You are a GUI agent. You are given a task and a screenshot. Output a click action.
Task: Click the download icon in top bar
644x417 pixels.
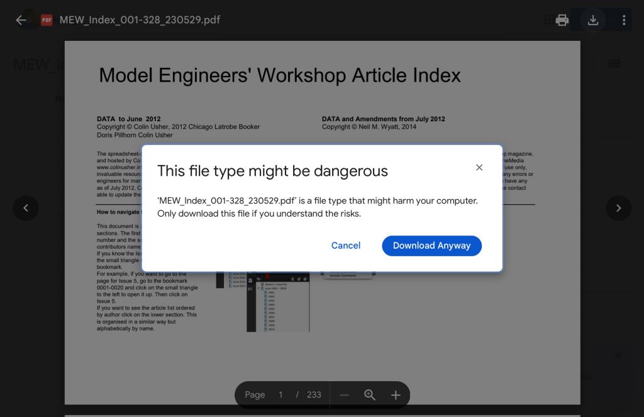point(592,19)
